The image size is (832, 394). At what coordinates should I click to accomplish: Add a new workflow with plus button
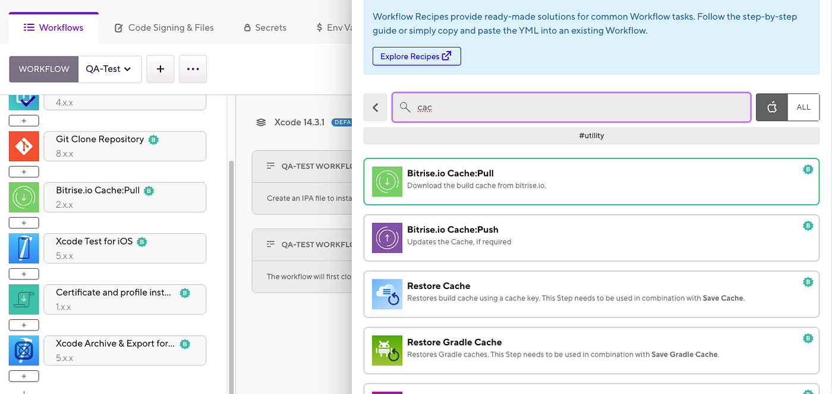tap(160, 69)
